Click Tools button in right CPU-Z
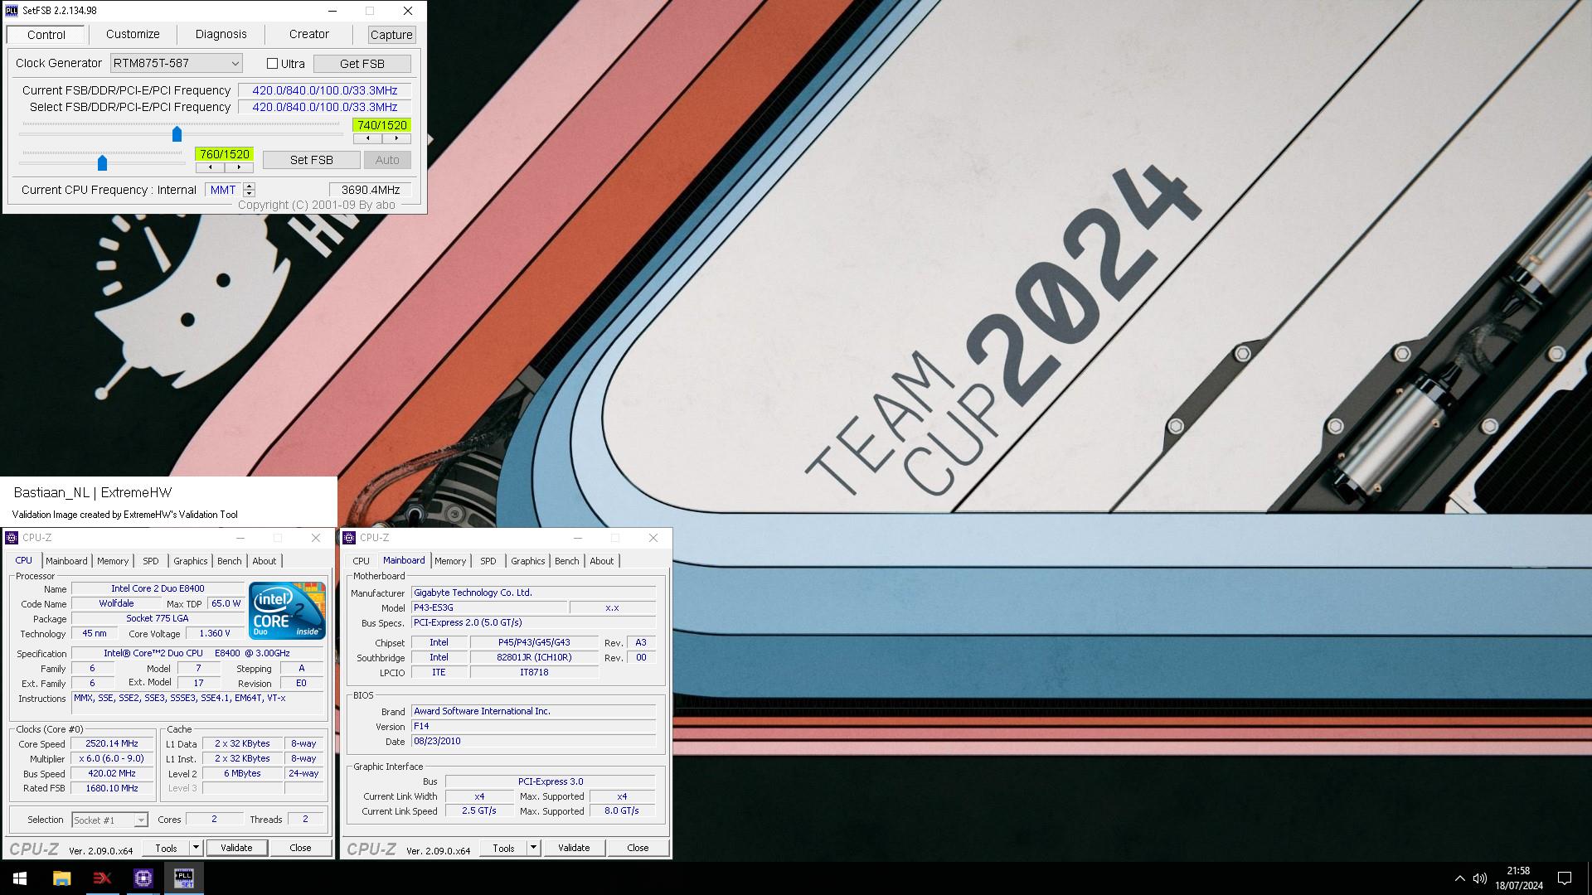 [503, 848]
